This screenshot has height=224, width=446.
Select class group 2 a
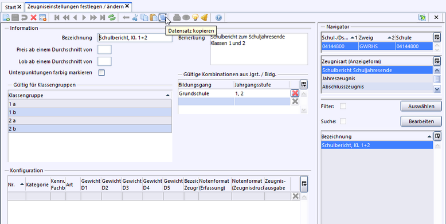click(x=90, y=120)
